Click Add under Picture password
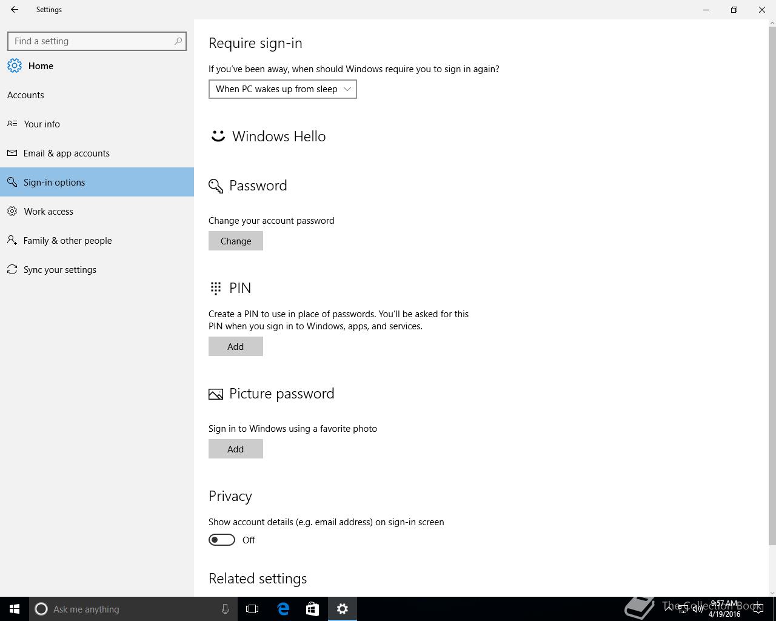The width and height of the screenshot is (776, 621). 236,449
